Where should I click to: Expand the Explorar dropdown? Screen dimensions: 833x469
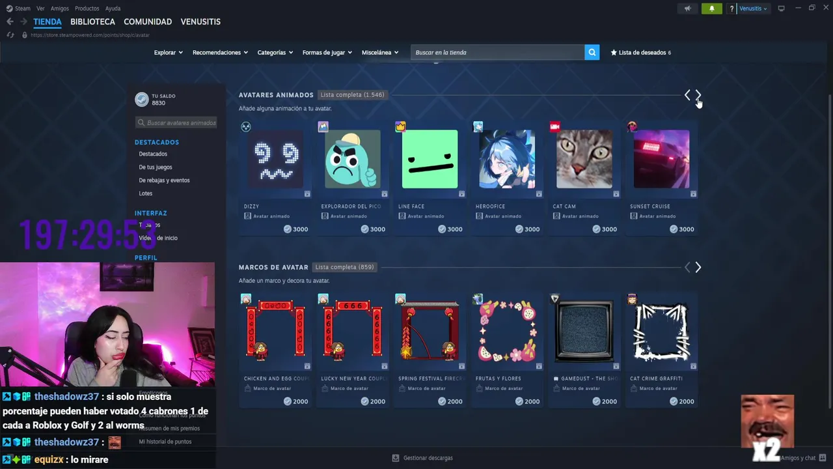click(x=168, y=52)
